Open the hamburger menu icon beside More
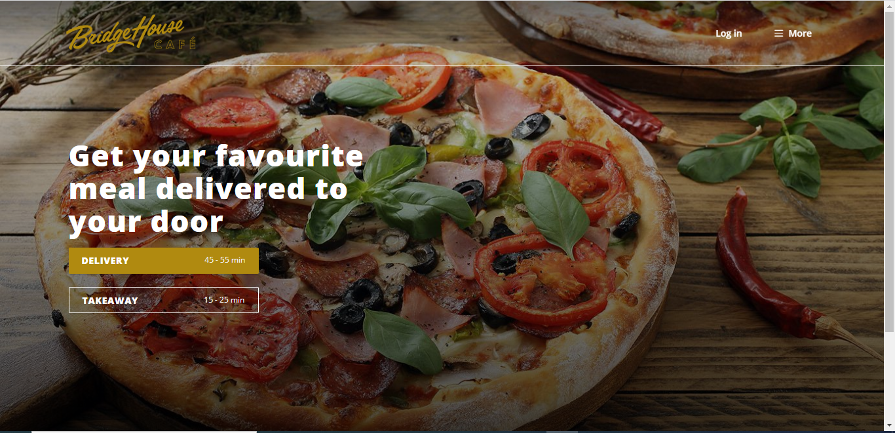895x433 pixels. click(x=778, y=33)
